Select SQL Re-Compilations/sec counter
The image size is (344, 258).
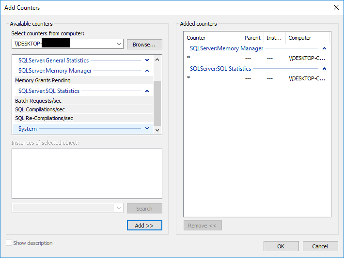44,118
